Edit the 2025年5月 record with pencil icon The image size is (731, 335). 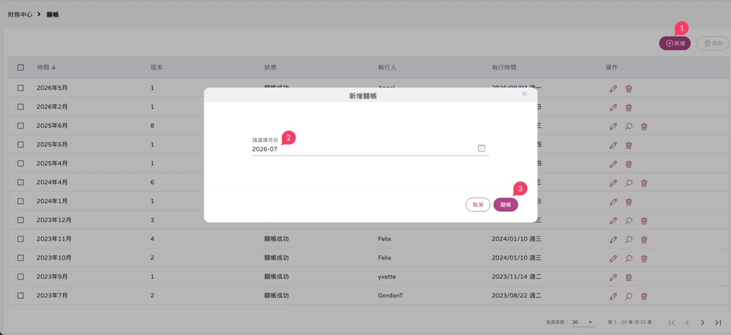coord(613,145)
